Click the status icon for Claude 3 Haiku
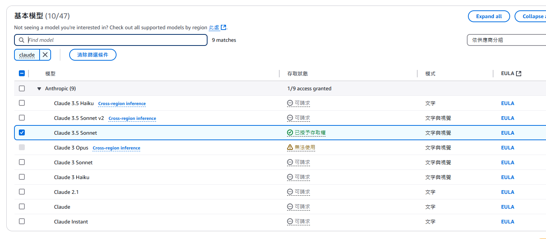 290,177
